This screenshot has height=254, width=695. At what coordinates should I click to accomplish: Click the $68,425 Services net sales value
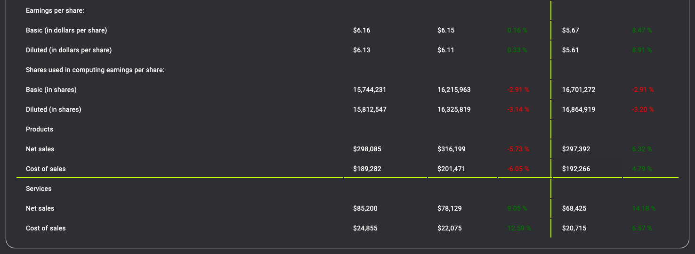point(574,208)
